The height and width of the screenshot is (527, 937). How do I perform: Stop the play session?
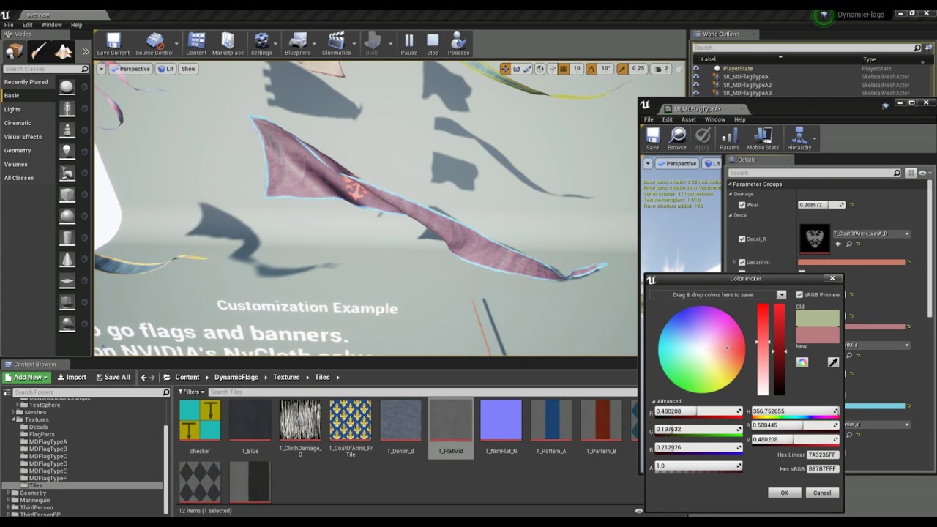433,44
